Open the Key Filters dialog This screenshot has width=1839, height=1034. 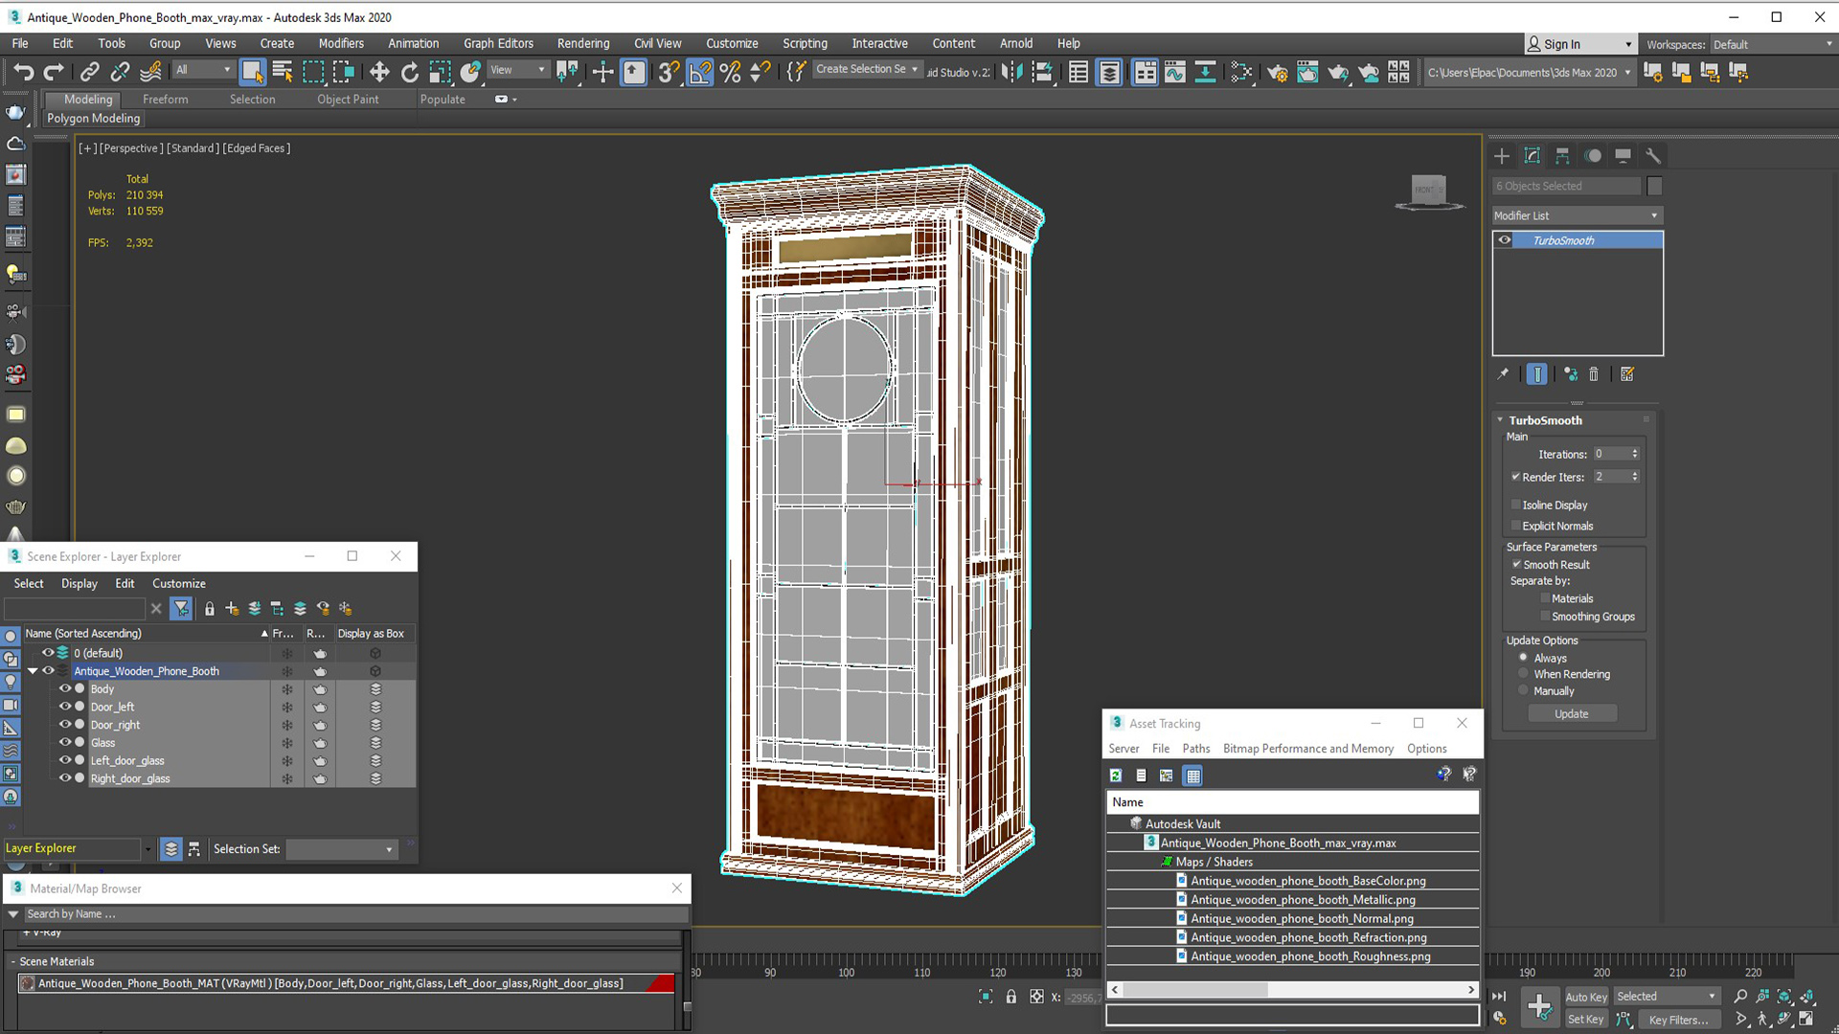[x=1678, y=1020]
